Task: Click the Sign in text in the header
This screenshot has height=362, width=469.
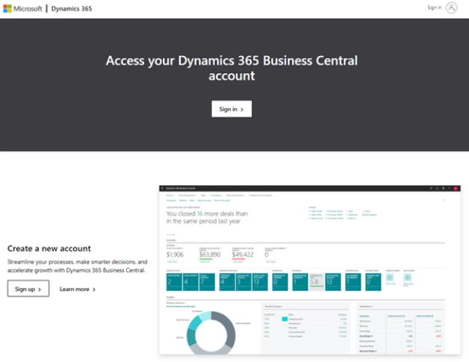Action: [x=434, y=8]
